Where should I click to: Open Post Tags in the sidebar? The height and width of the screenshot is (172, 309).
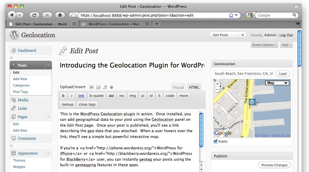pos(20,92)
